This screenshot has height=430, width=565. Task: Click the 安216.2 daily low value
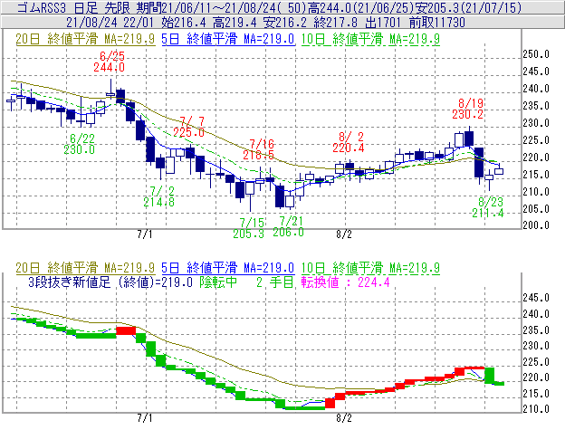285,23
